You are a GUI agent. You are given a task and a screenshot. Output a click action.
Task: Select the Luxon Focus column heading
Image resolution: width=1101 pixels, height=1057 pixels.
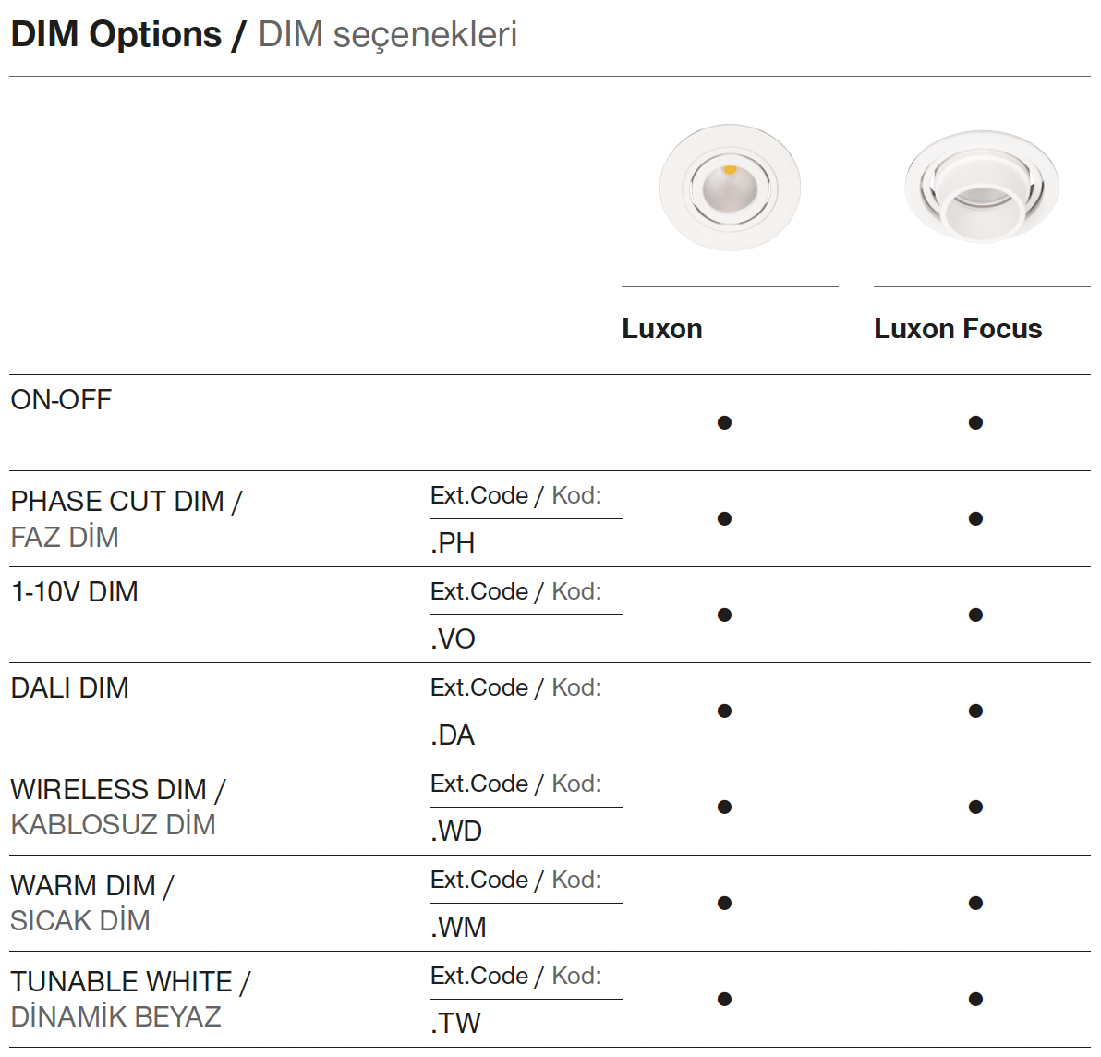(x=958, y=329)
